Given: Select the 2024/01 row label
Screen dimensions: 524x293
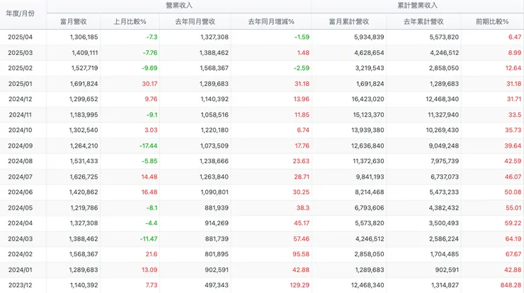Looking at the screenshot, I should (21, 270).
